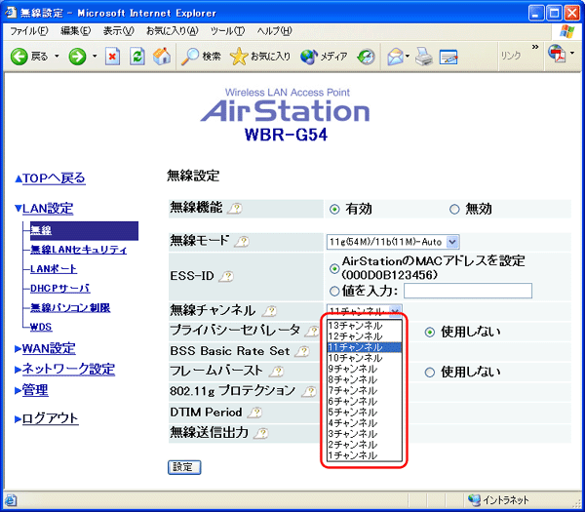Image resolution: width=585 pixels, height=512 pixels.
Task: Open the ファイル(F) menu
Action: click(x=29, y=31)
